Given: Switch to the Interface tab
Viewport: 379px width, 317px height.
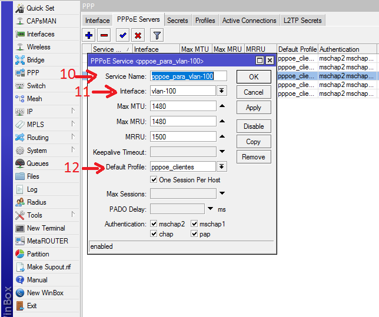Looking at the screenshot, I should 98,21.
